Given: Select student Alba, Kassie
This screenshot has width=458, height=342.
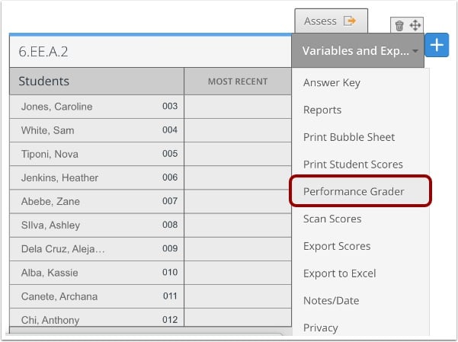Looking at the screenshot, I should (50, 273).
